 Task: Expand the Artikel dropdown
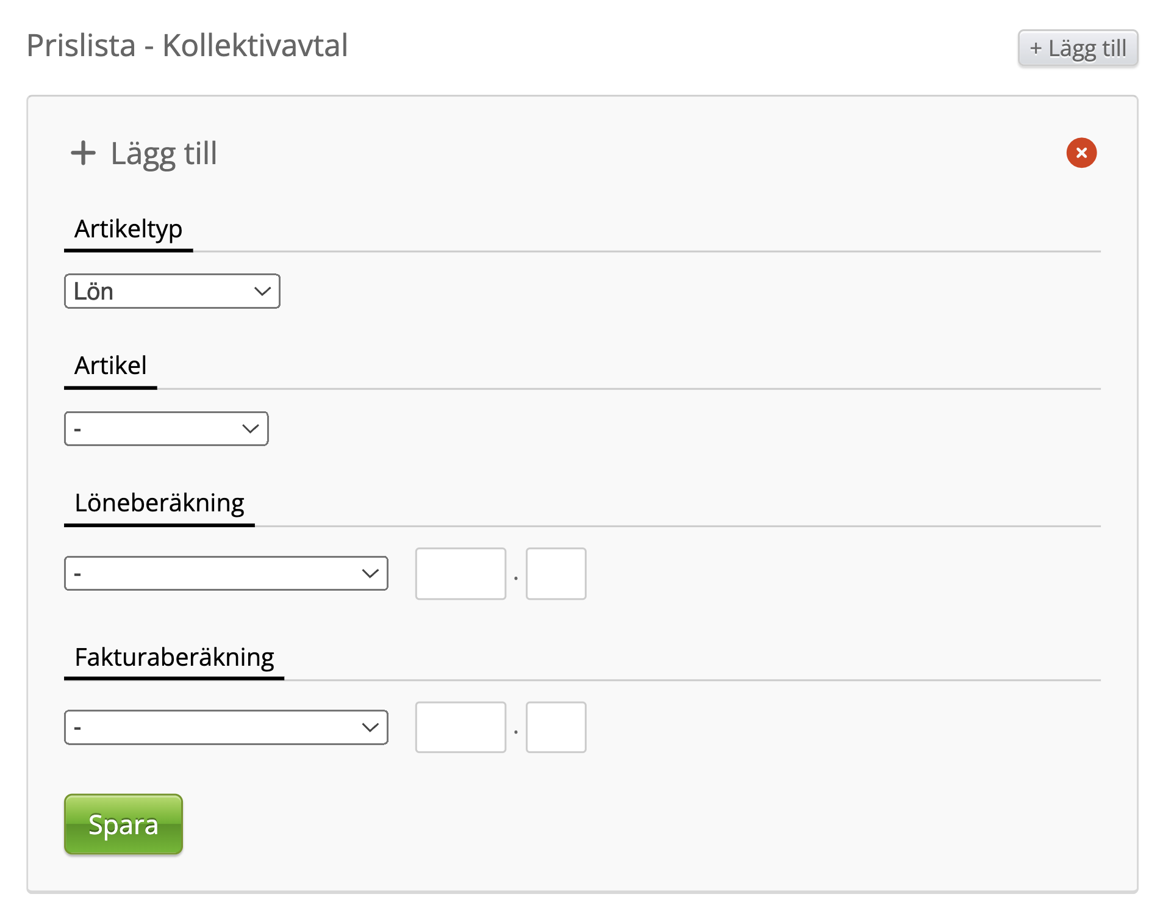coord(166,428)
